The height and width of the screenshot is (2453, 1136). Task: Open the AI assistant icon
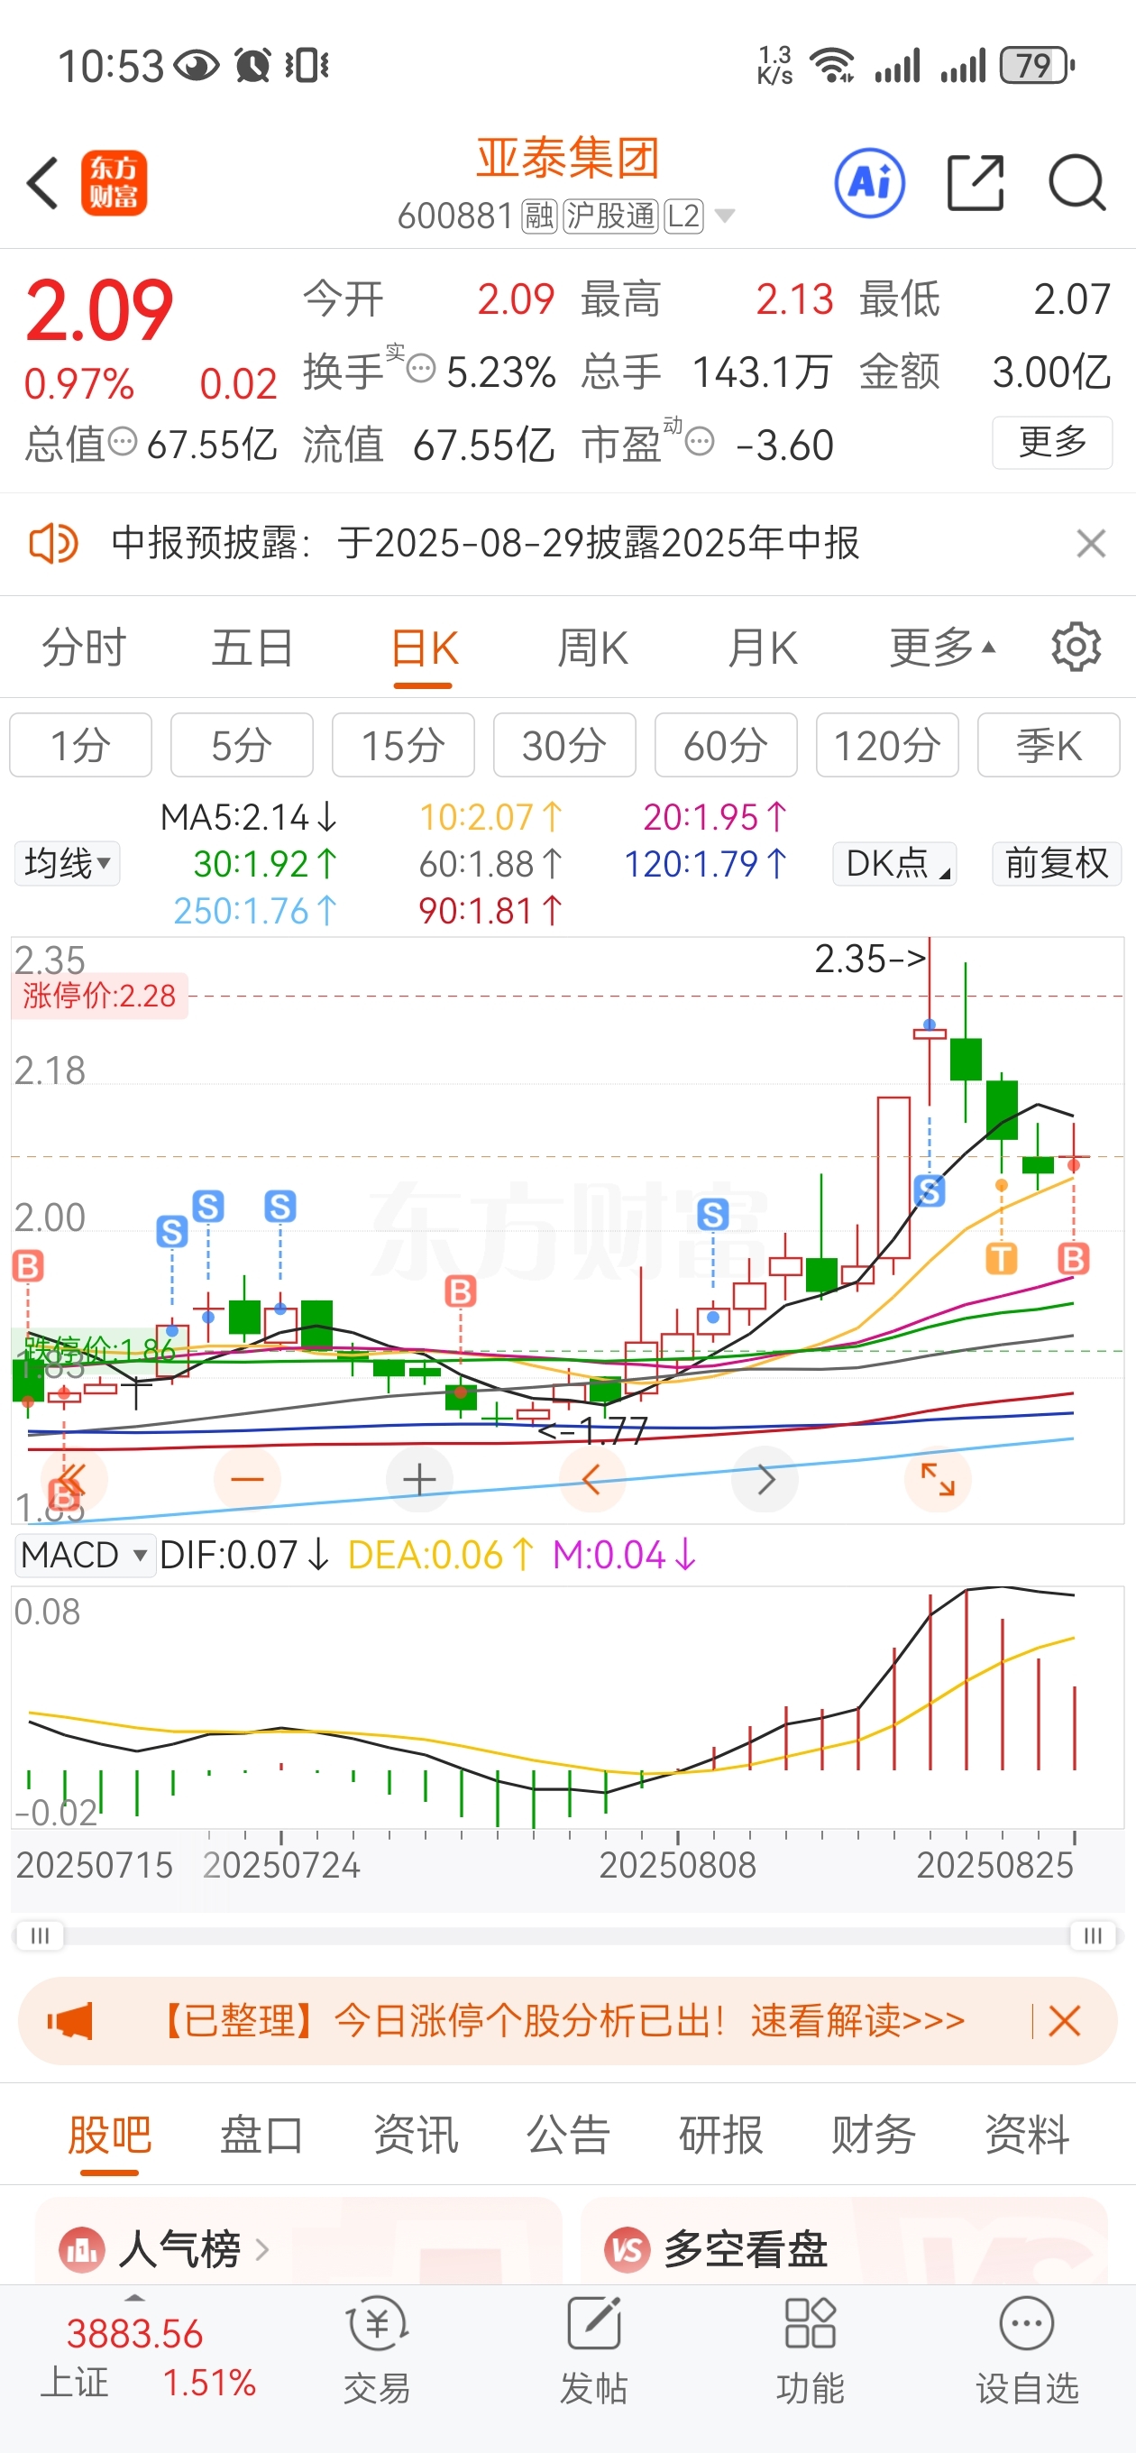coord(869,183)
